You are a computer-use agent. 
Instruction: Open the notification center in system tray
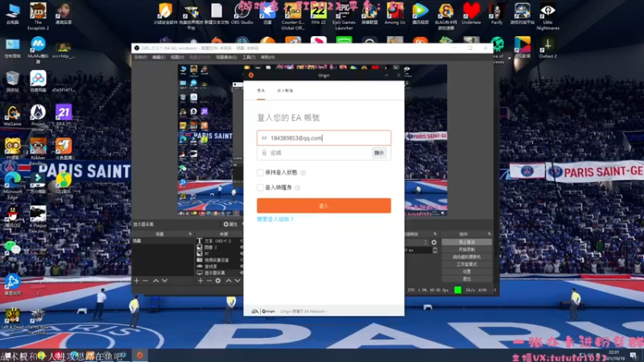(x=634, y=356)
